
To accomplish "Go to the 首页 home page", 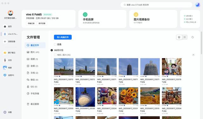I will click(x=8, y=27).
